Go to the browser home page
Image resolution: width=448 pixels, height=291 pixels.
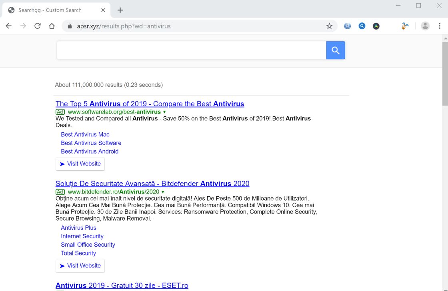tap(52, 26)
